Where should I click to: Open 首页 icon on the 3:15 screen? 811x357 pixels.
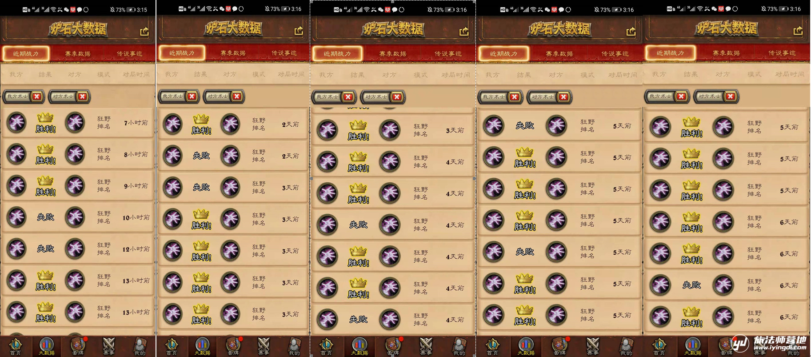(16, 346)
